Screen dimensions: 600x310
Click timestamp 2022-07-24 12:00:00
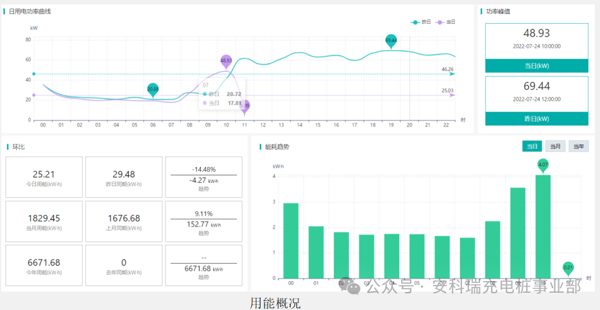tap(536, 99)
